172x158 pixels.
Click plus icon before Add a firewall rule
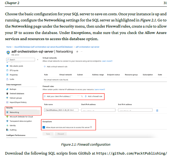(x=86, y=96)
